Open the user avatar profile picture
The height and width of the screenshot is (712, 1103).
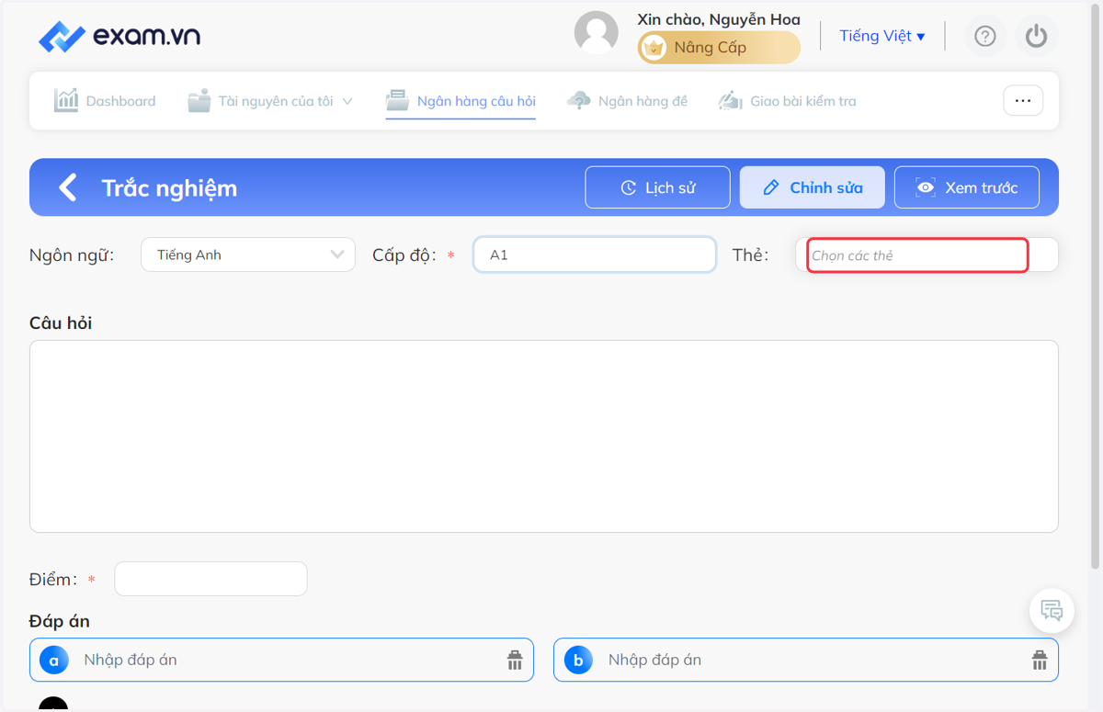point(597,33)
